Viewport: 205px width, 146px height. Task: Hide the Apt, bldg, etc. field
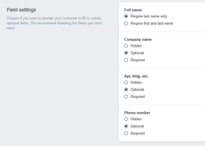[x=126, y=83]
